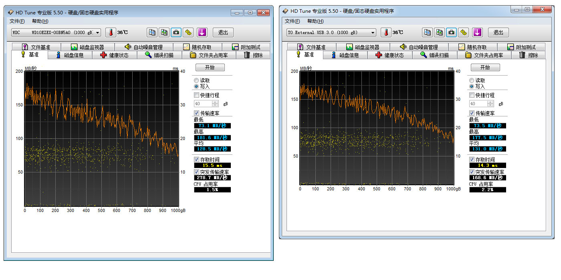
Task: Click camera icon in the External USB window
Action: coord(452,32)
